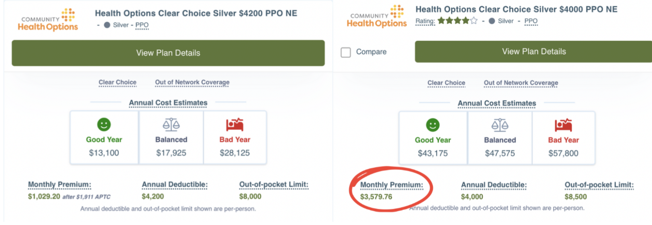Click the Community Health Options logo on left plan

[x=48, y=20]
